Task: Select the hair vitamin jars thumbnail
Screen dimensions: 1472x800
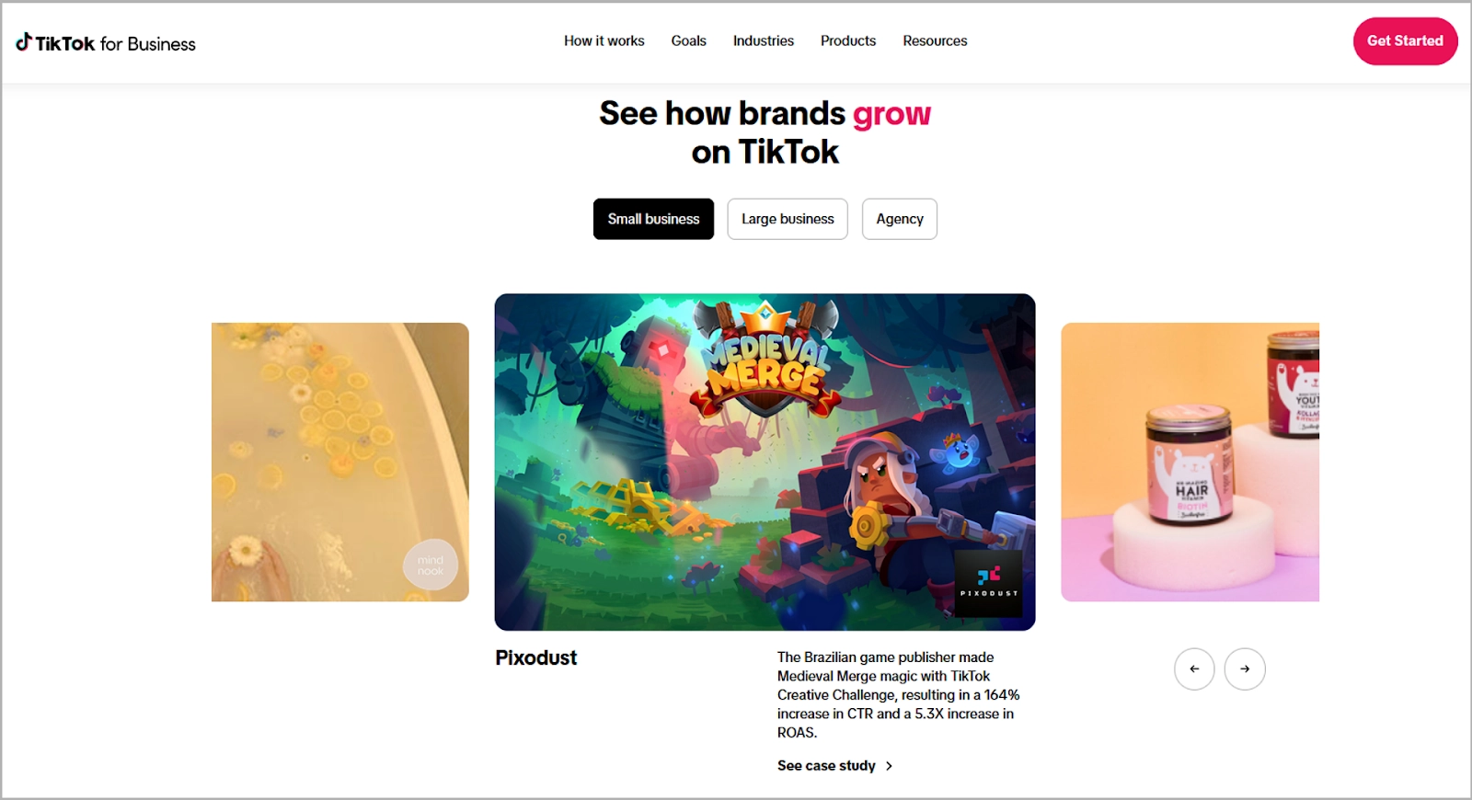Action: coord(1190,463)
